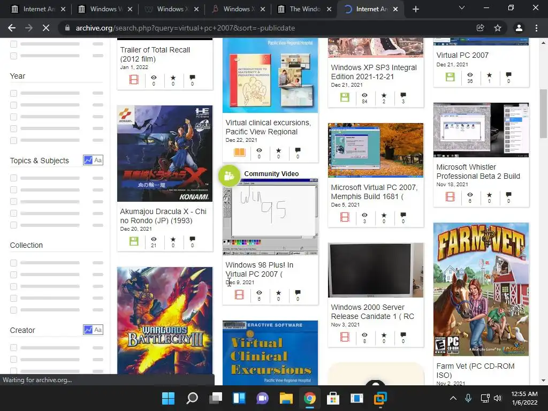The height and width of the screenshot is (411, 548).
Task: Click Konami Dracula X cover thumbnail
Action: (x=165, y=154)
